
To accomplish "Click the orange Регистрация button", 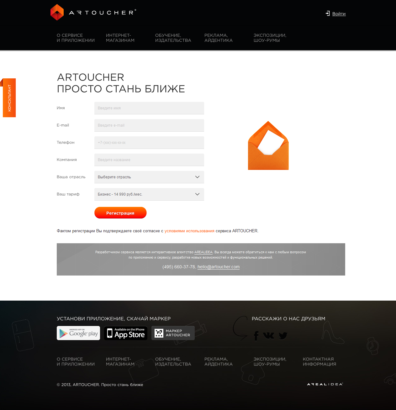I will pyautogui.click(x=120, y=213).
